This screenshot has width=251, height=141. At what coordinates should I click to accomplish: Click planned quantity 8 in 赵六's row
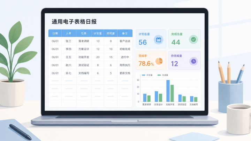pyautogui.click(x=98, y=65)
